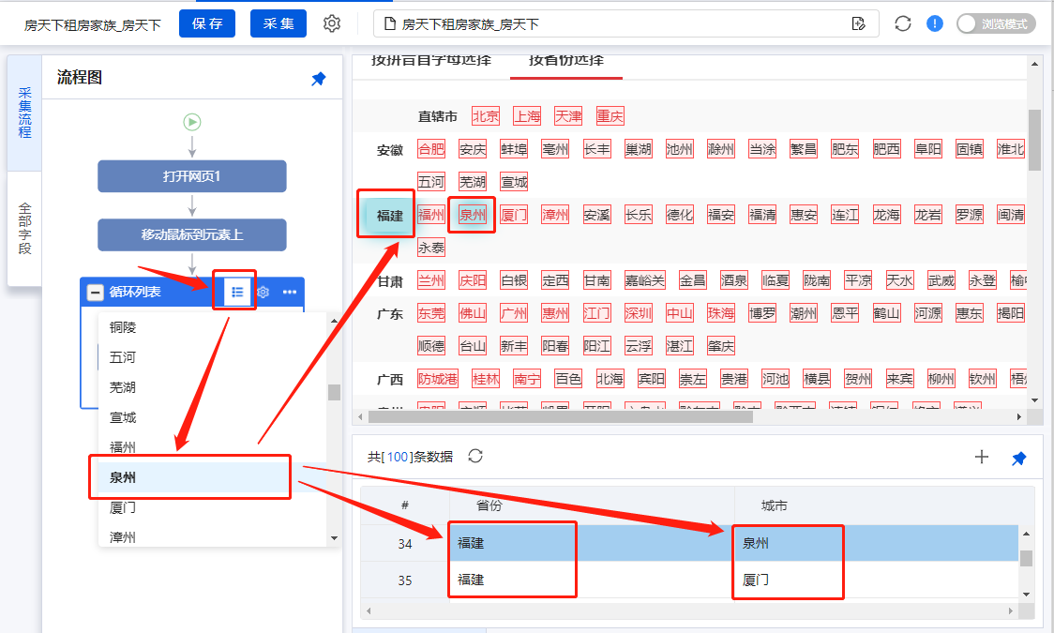
Task: Click the loop list scroll down arrow
Action: click(x=334, y=538)
